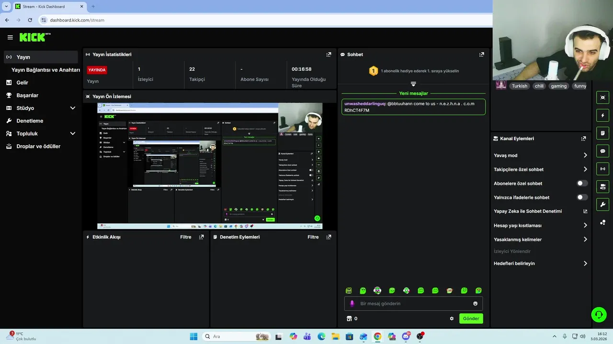Reload the page in Chrome
The image size is (613, 344).
[x=30, y=20]
